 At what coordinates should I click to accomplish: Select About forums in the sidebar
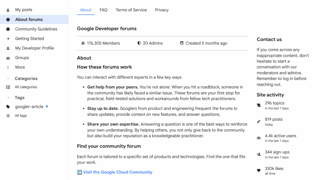pyautogui.click(x=34, y=20)
